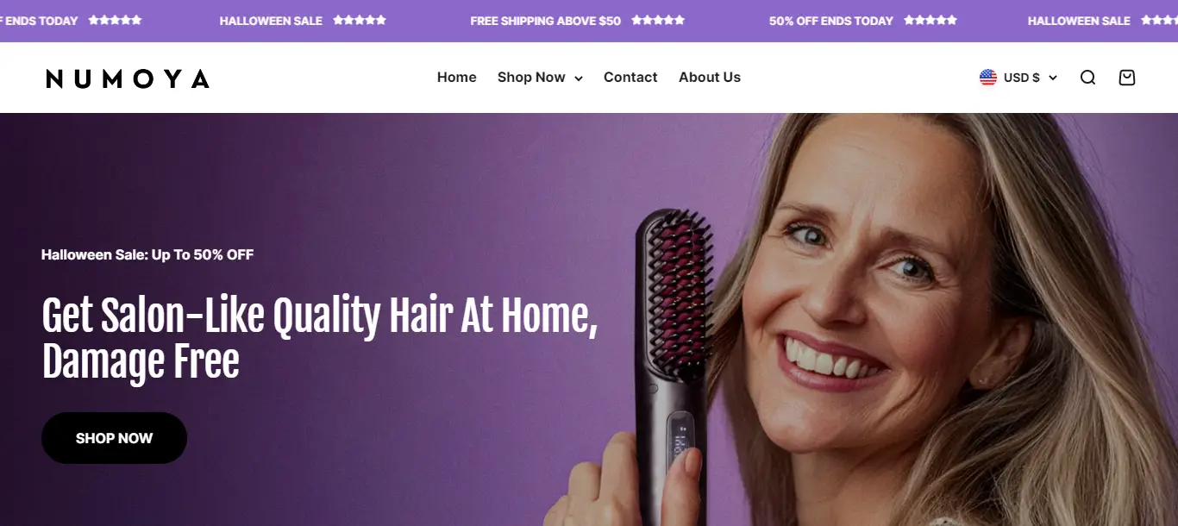Click Halloween Sale: Up To 50% OFF text
The width and height of the screenshot is (1178, 526).
tap(147, 254)
